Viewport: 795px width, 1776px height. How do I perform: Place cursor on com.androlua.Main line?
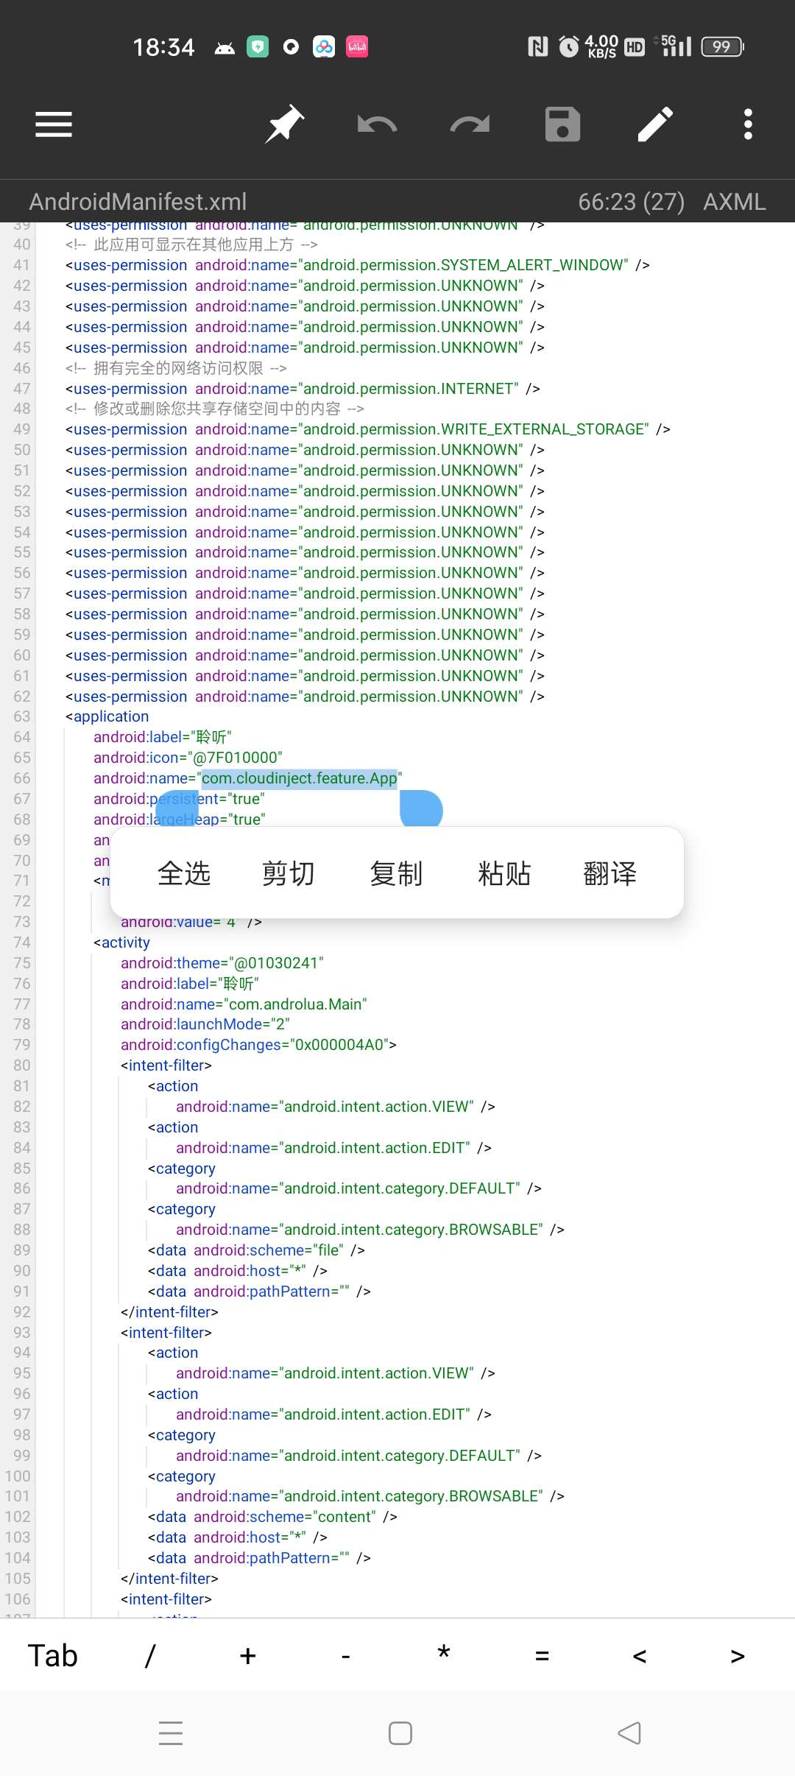coord(294,1004)
